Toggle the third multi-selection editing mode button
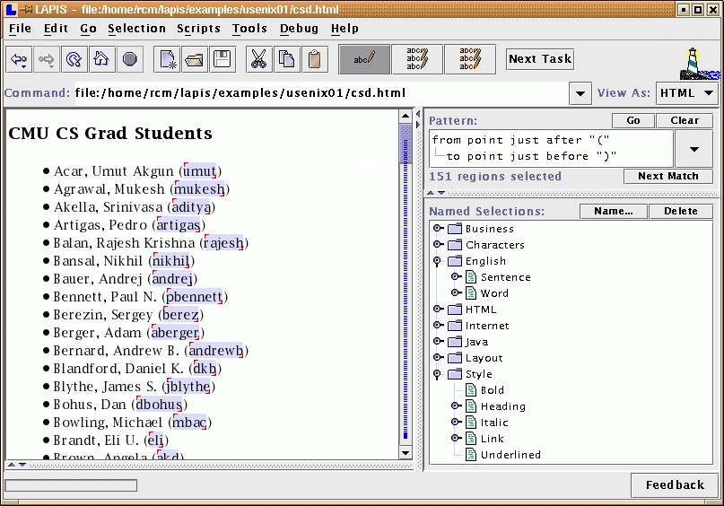Screen dimensions: 724x506 [469, 59]
